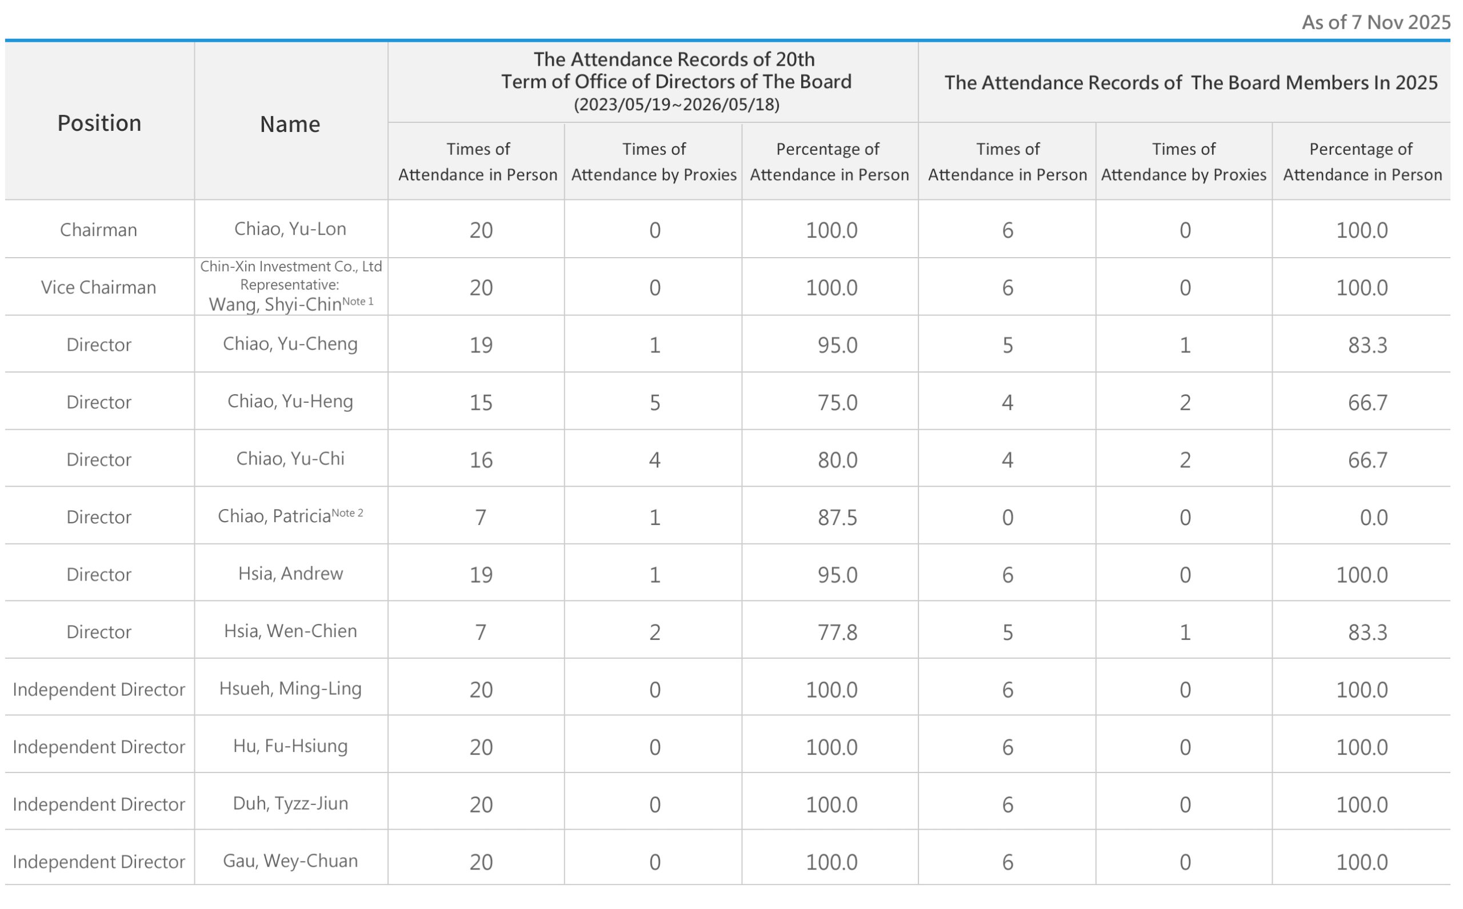Click Chiao, Yu-Heng 75.0 percentage cell

tap(837, 402)
